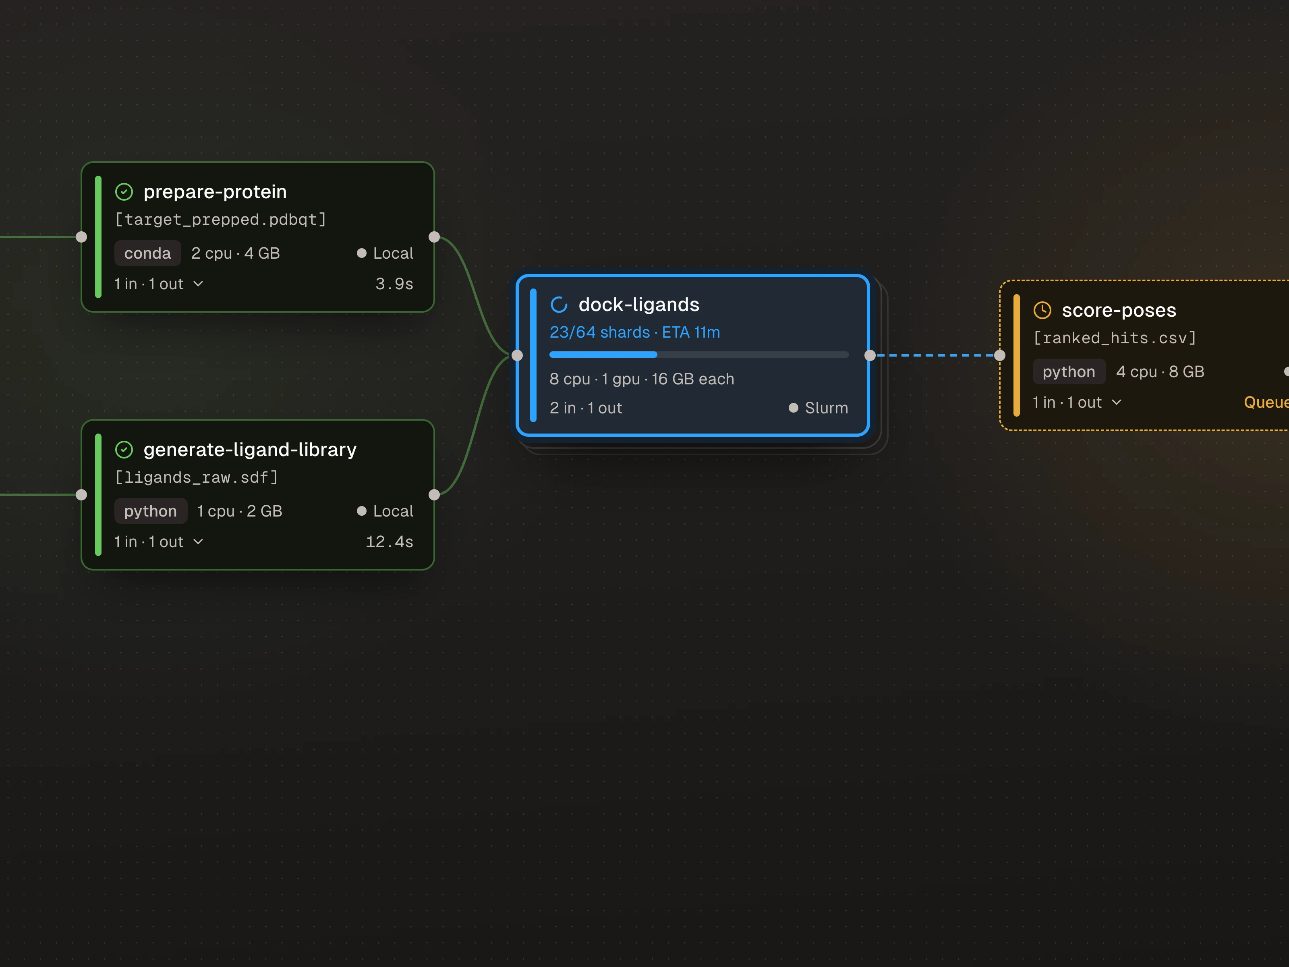Screen dimensions: 1289x967
Task: Click the python tag on score-poses
Action: [1069, 371]
